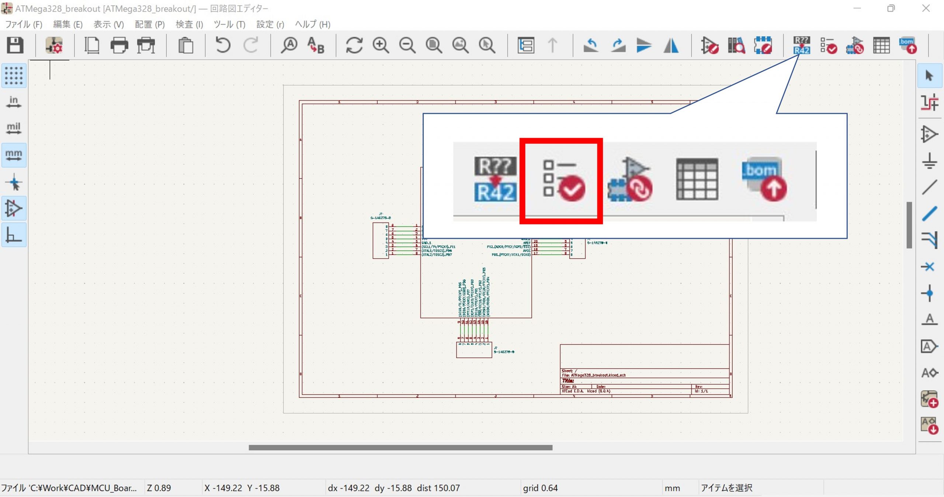Screen dimensions: 944x497
Task: Paste from clipboard
Action: point(185,45)
